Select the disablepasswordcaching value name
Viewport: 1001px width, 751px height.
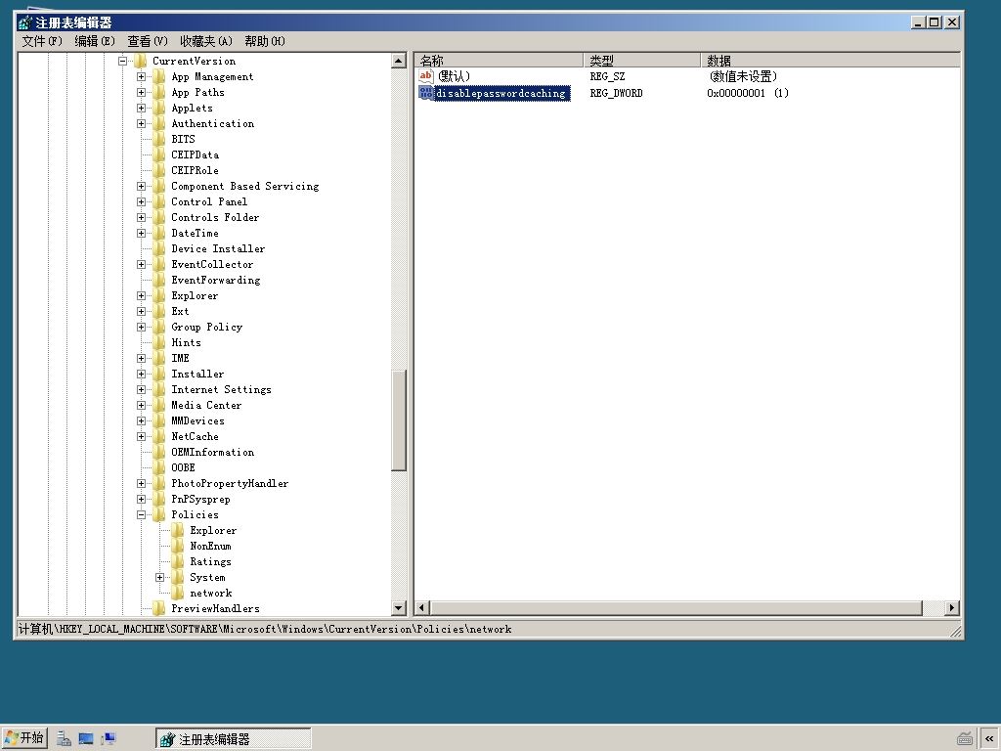point(501,93)
